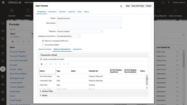Screen dimensions: 187x105
Task: Open the Formats sidebar icon
Action: 3,69
